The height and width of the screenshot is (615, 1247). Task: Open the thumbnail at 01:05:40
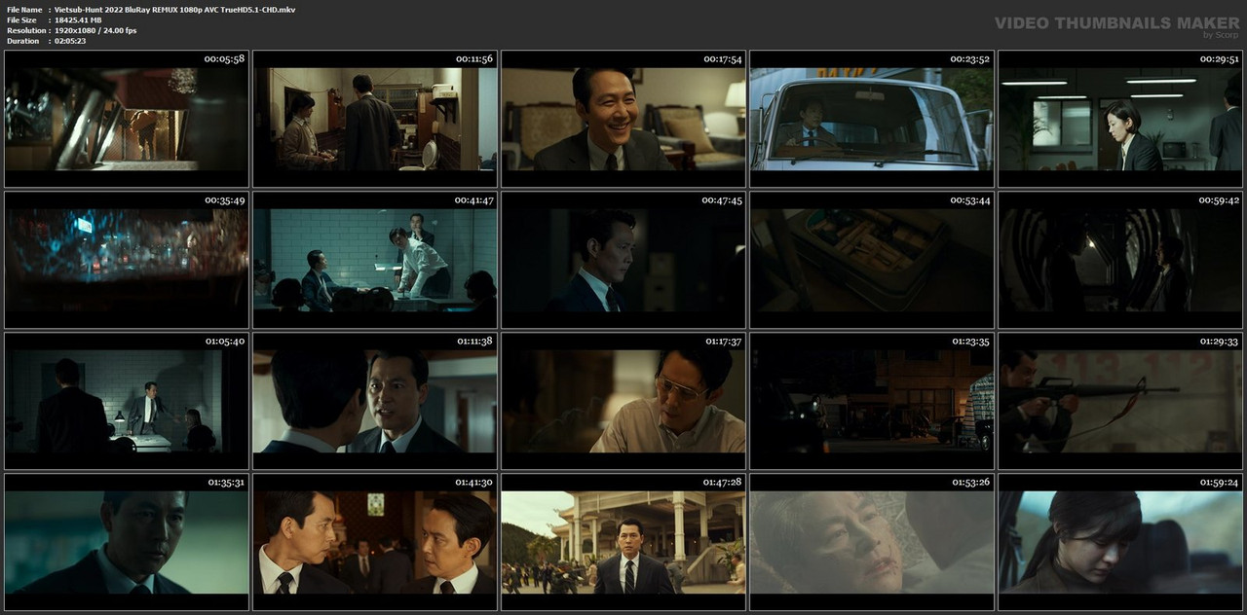click(127, 401)
